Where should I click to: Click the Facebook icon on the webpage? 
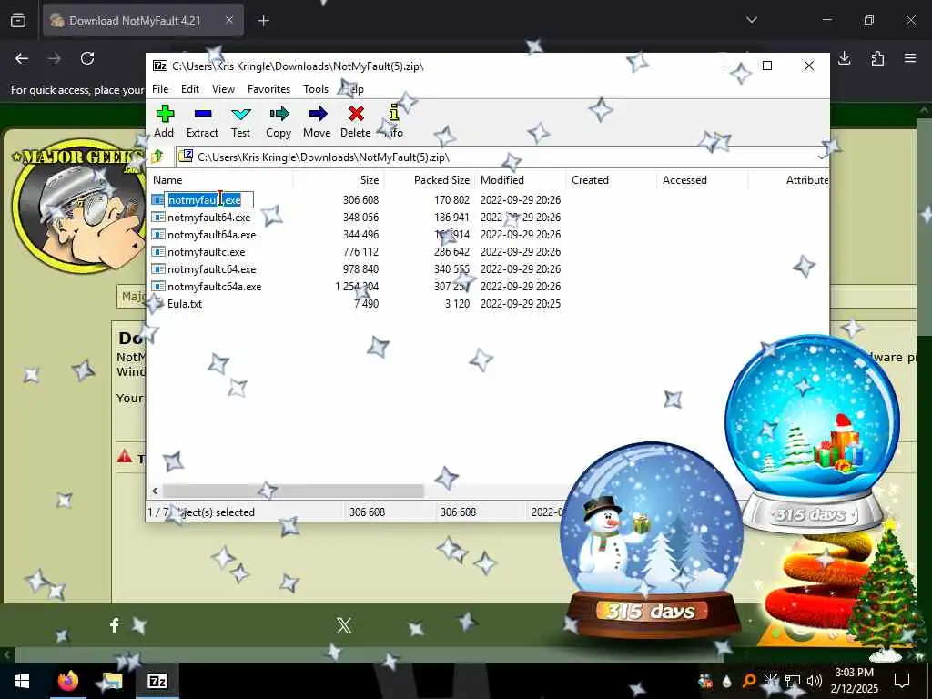(114, 624)
